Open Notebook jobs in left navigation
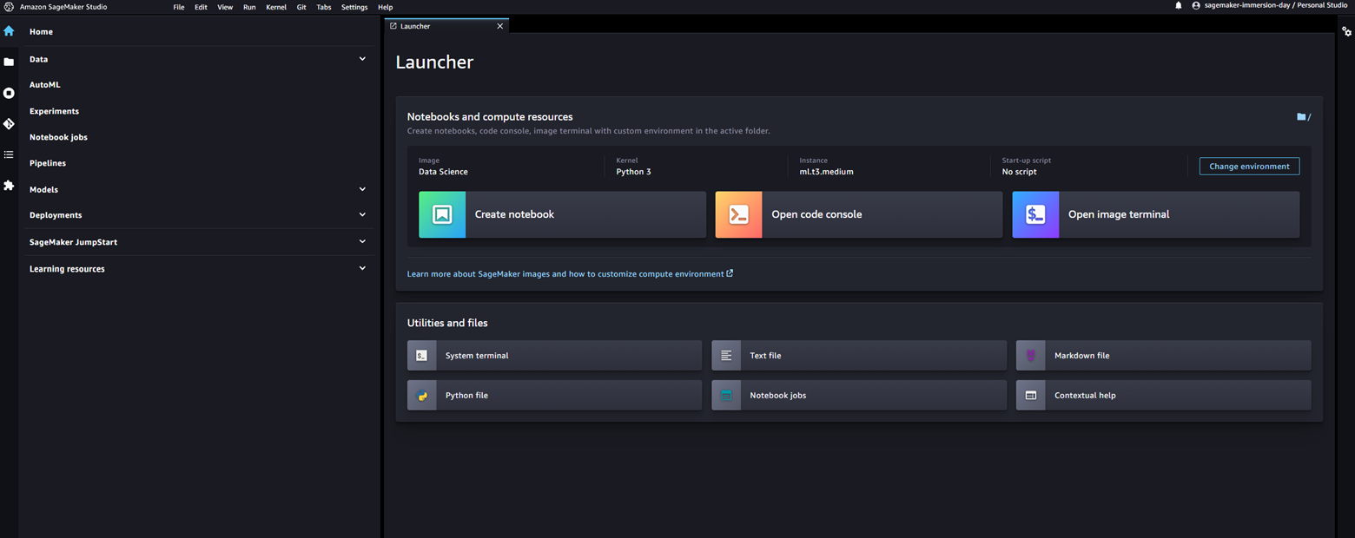 pyautogui.click(x=58, y=137)
